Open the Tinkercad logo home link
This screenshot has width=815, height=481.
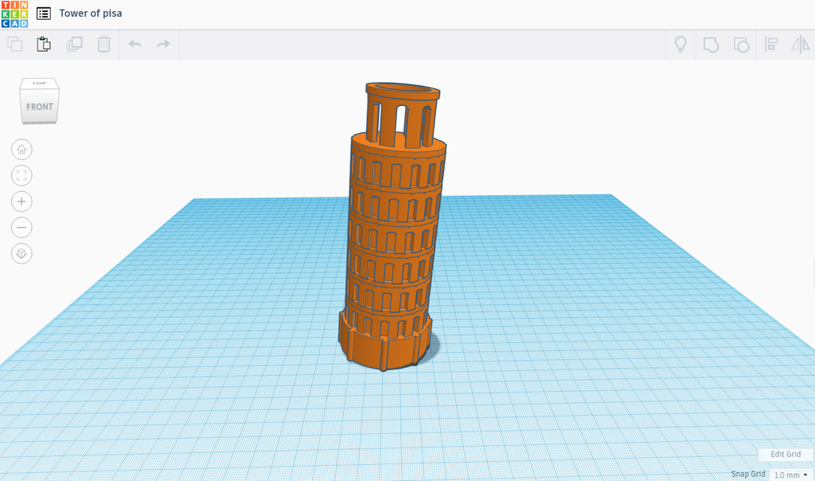[14, 14]
